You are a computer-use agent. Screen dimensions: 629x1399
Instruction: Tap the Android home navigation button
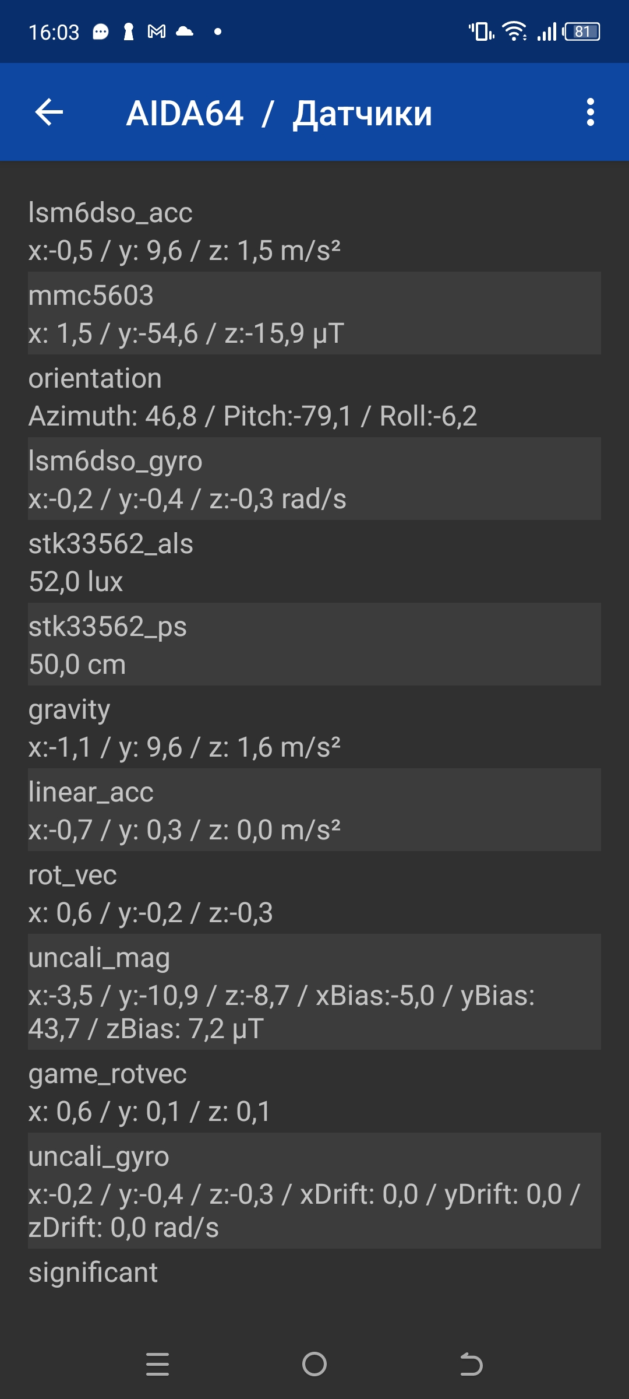click(x=314, y=1364)
